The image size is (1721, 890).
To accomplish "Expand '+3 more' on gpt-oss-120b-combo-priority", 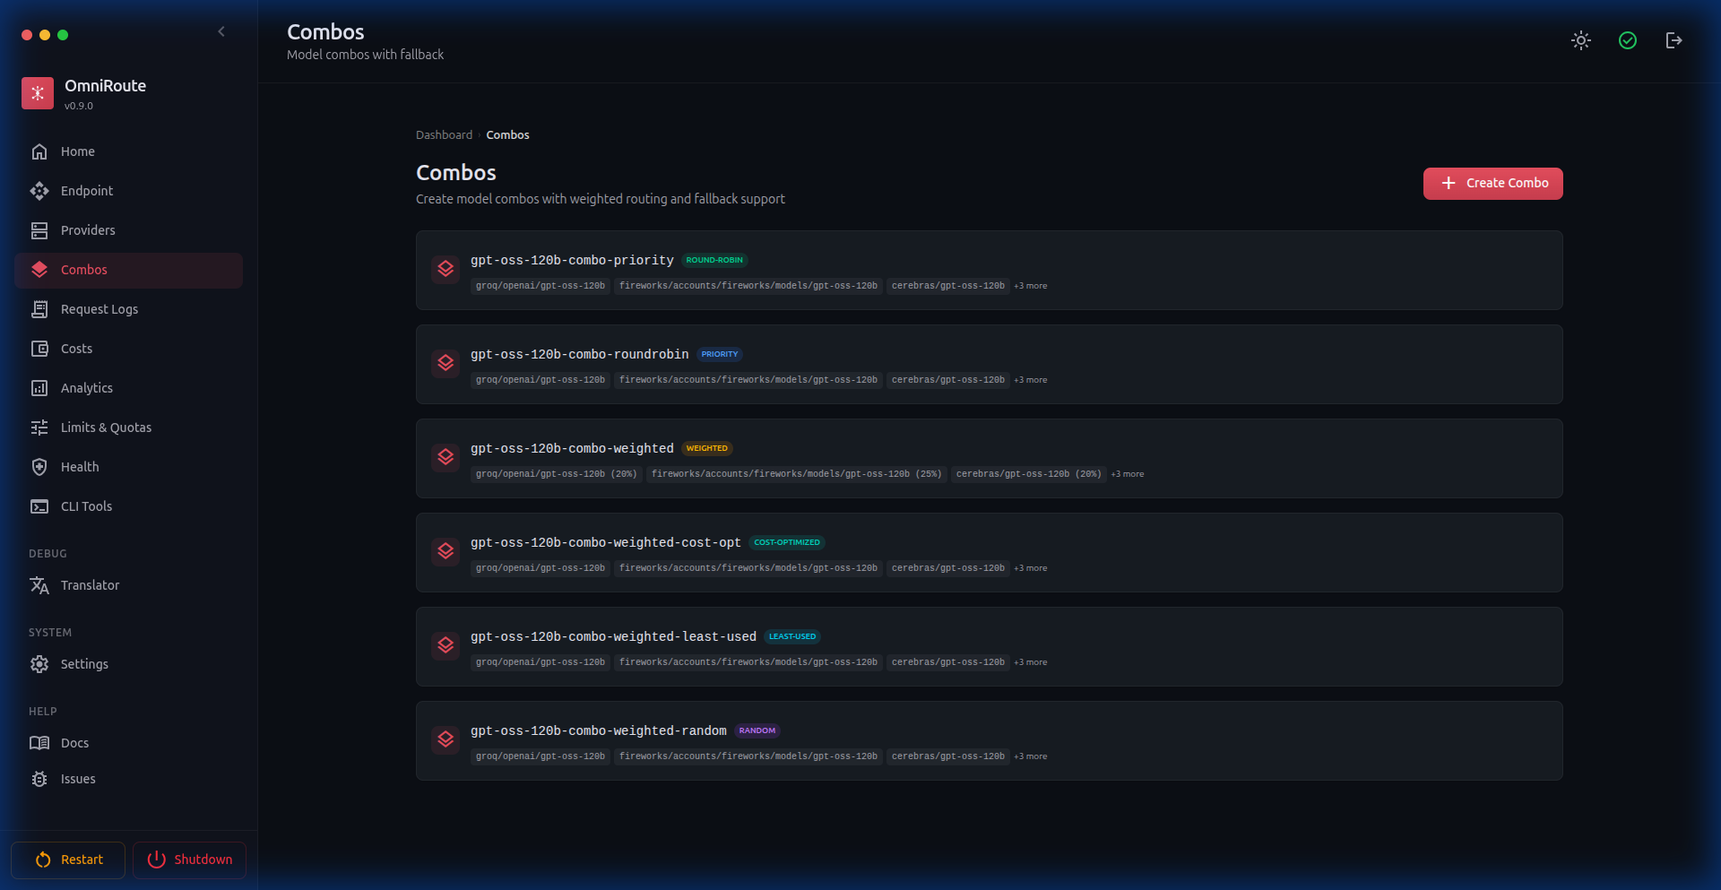I will (1030, 286).
